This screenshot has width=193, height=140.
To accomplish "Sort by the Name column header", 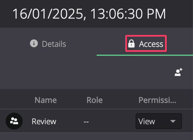I will (46, 100).
